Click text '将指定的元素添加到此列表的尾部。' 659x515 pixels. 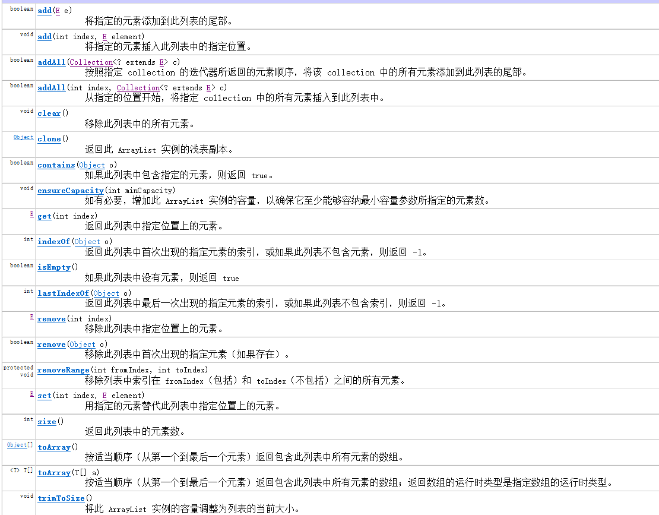pyautogui.click(x=159, y=21)
